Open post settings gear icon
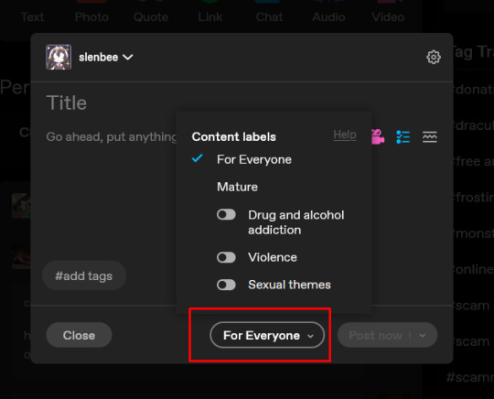This screenshot has width=494, height=399. pos(434,57)
